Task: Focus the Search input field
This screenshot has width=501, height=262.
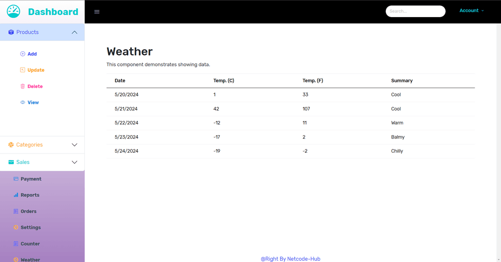Action: pyautogui.click(x=415, y=11)
